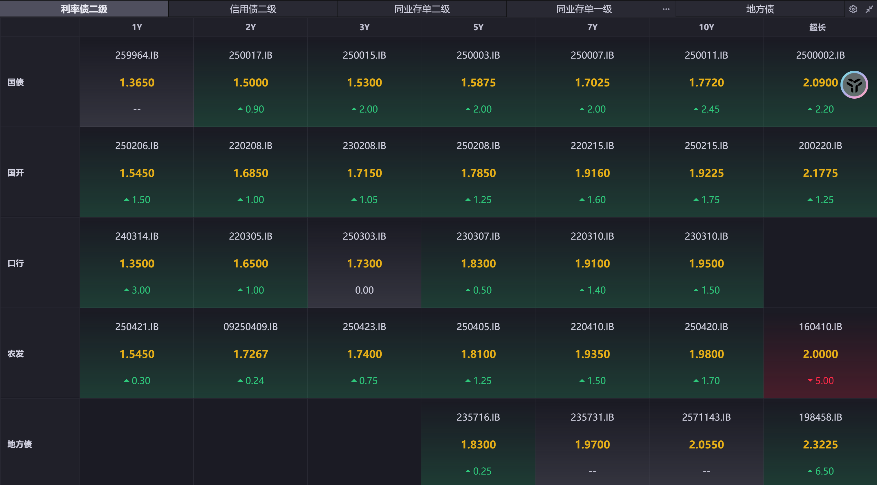Open the three-dot more options menu

coord(666,9)
